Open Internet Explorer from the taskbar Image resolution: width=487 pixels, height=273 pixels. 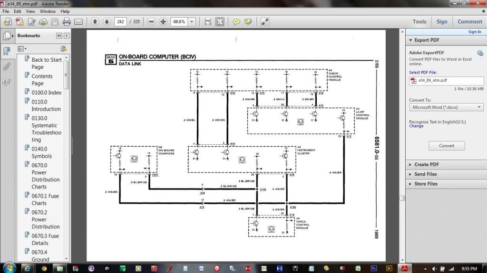tap(28, 268)
